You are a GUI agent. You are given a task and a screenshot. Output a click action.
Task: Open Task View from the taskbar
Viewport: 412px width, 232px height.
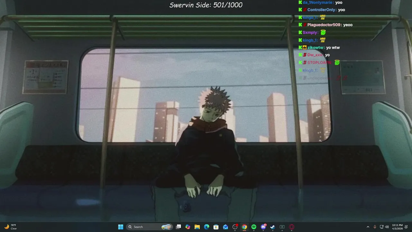pos(179,227)
